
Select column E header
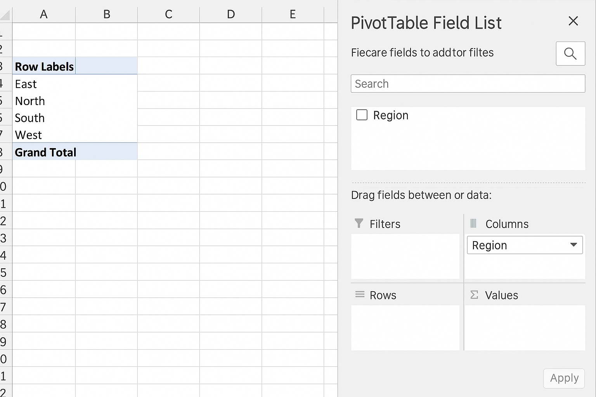(293, 14)
